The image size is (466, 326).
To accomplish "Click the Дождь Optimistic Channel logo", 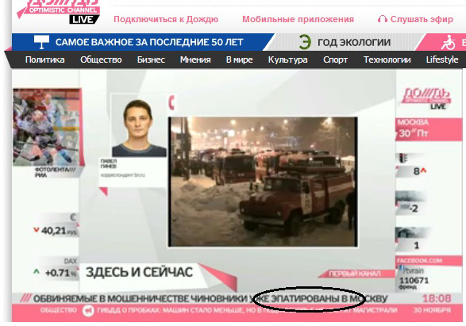I will pos(59,11).
